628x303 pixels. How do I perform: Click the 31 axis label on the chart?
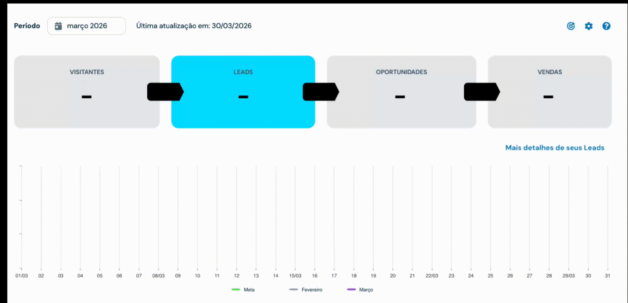[608, 276]
